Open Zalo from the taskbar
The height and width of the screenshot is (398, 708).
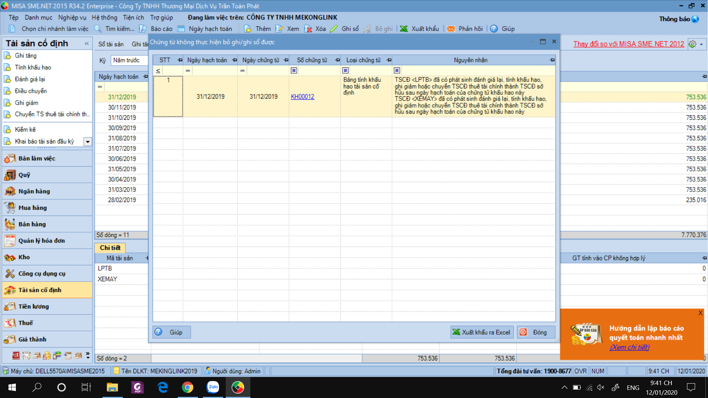click(x=213, y=387)
